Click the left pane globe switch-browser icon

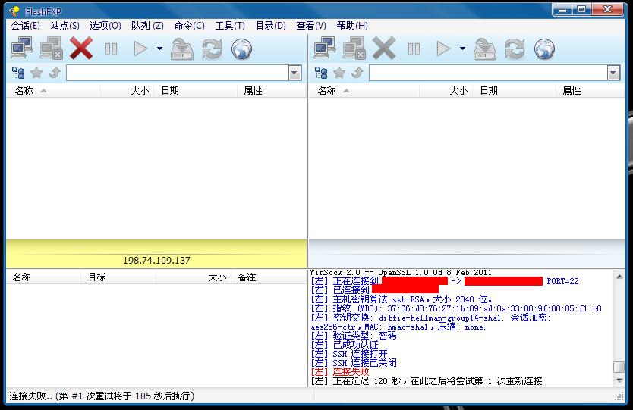(x=242, y=49)
